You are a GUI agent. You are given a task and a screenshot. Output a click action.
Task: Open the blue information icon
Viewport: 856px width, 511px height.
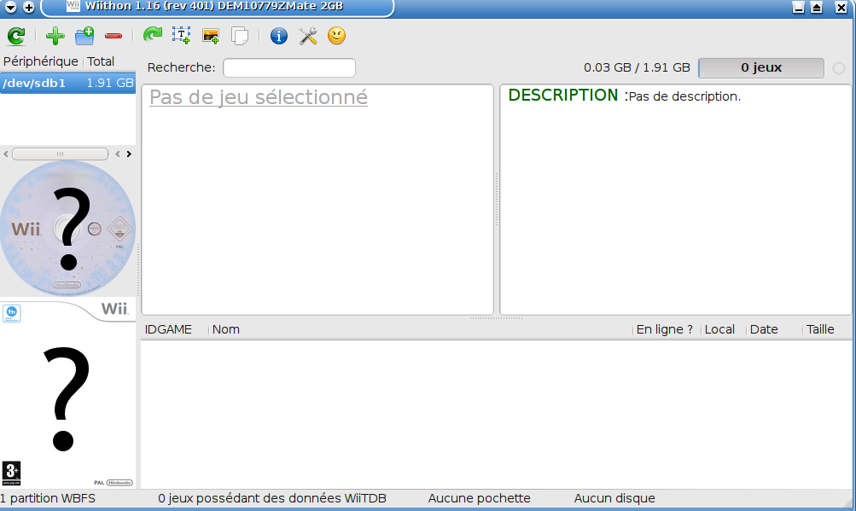pyautogui.click(x=279, y=36)
